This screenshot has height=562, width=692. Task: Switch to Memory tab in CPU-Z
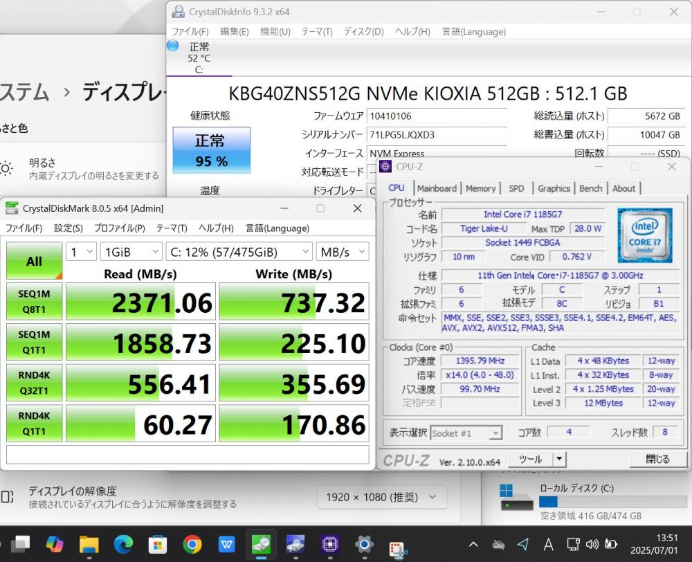click(x=481, y=188)
